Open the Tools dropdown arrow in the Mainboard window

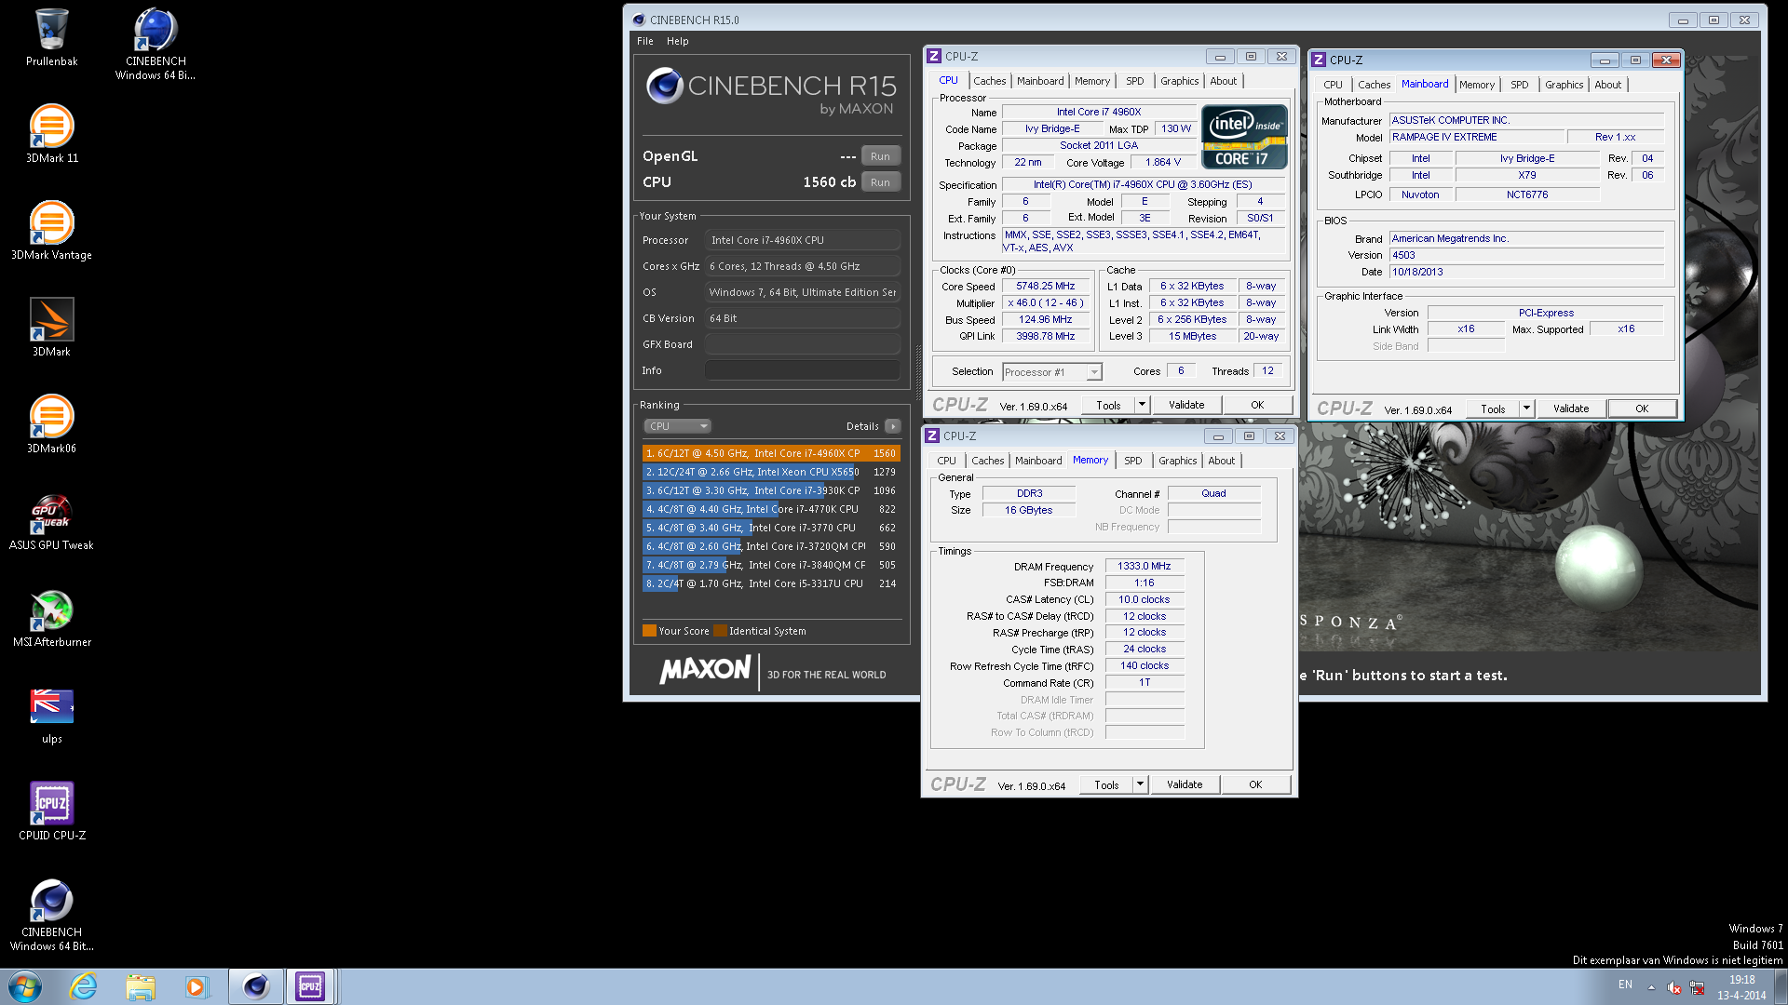(1527, 409)
